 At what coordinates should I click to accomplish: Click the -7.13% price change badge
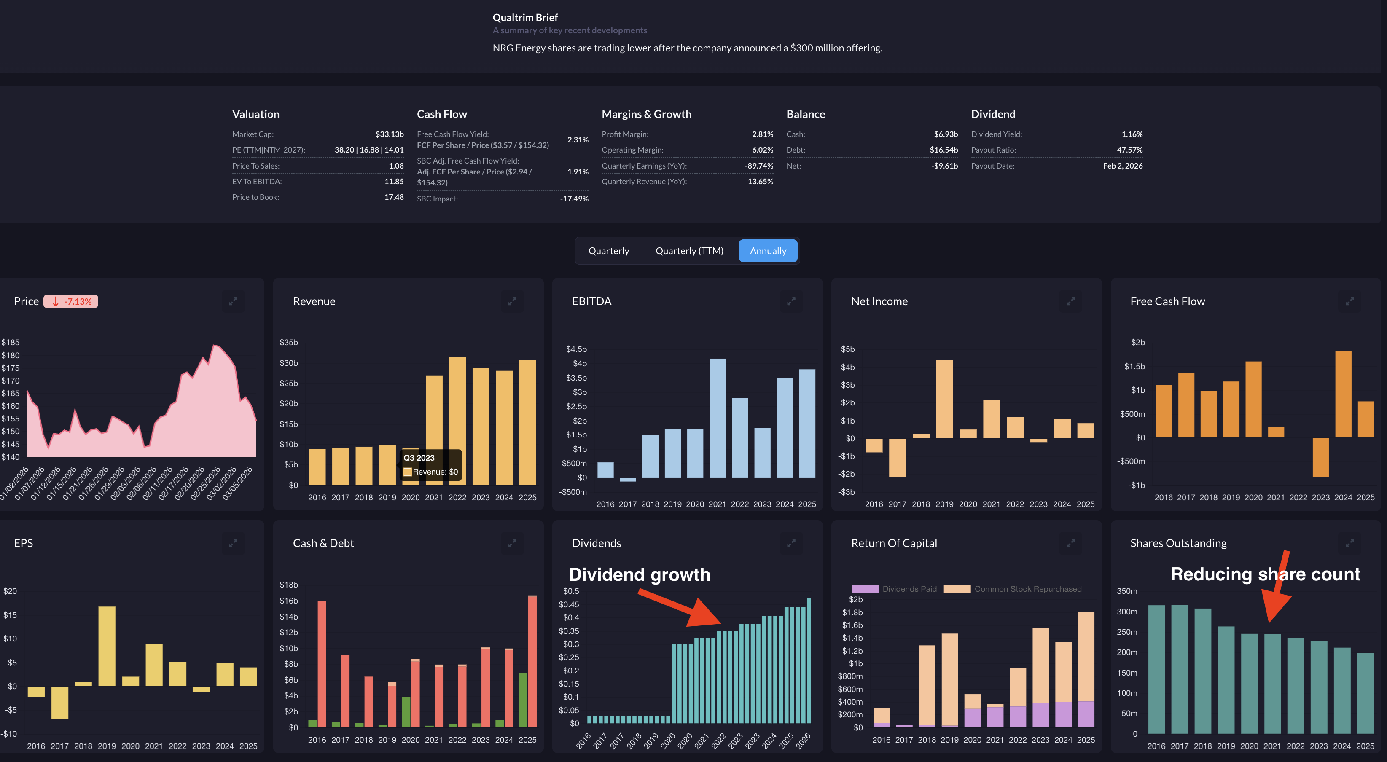click(x=71, y=301)
